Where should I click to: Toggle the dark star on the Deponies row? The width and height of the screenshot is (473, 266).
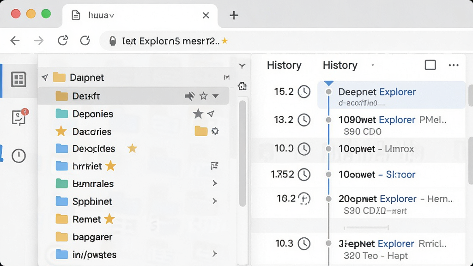point(198,114)
